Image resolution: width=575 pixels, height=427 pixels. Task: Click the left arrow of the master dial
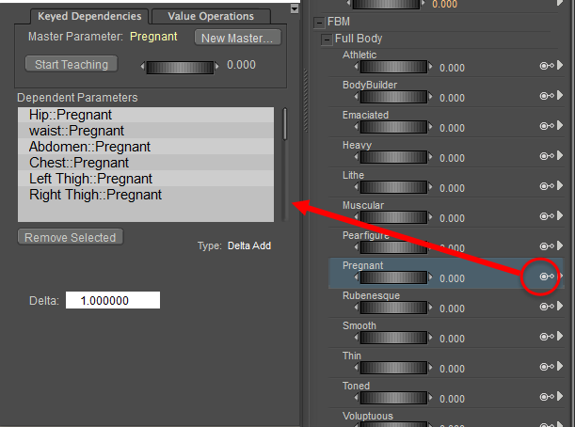[x=143, y=67]
